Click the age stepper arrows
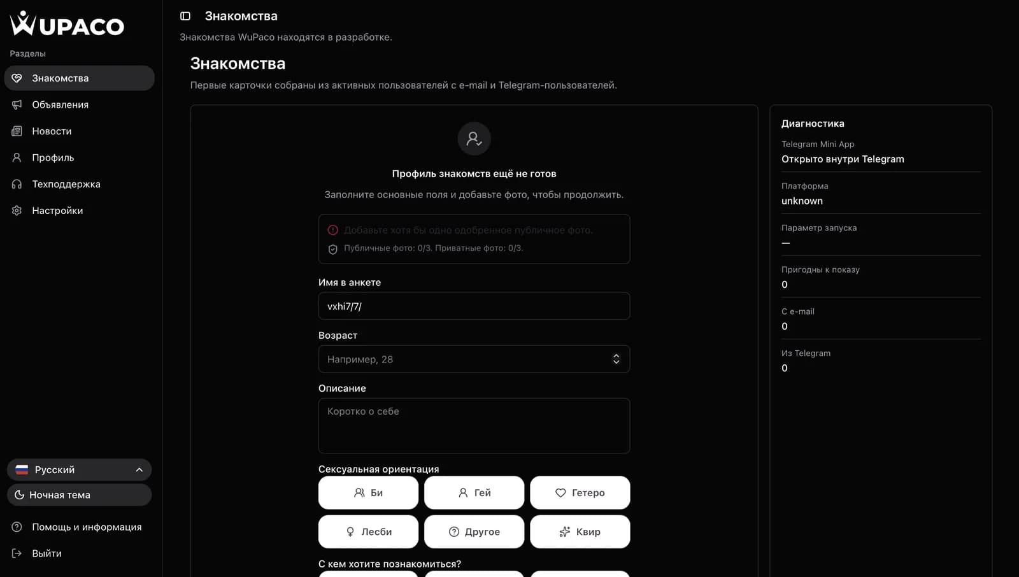Image resolution: width=1019 pixels, height=577 pixels. point(616,359)
